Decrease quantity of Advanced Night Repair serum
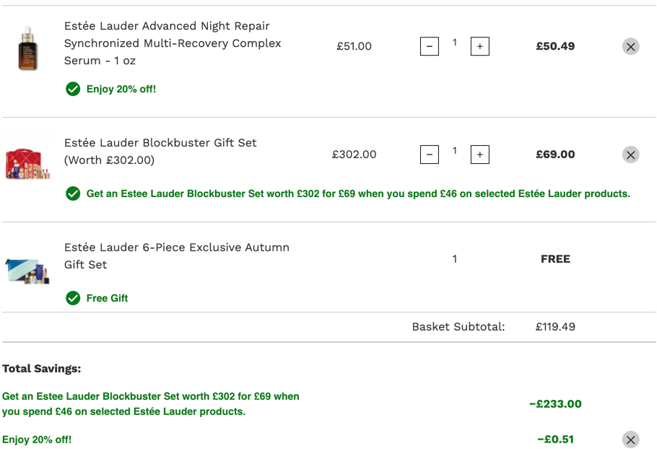Image resolution: width=657 pixels, height=449 pixels. (x=430, y=46)
